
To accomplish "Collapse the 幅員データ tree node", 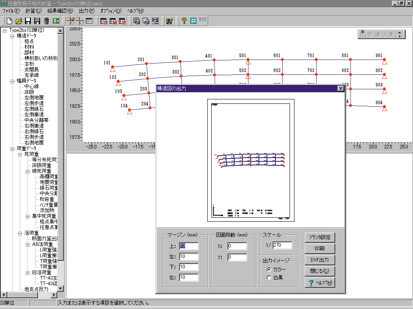I will tap(12, 81).
